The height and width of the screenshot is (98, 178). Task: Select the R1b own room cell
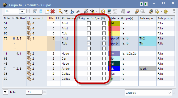tap(166, 43)
